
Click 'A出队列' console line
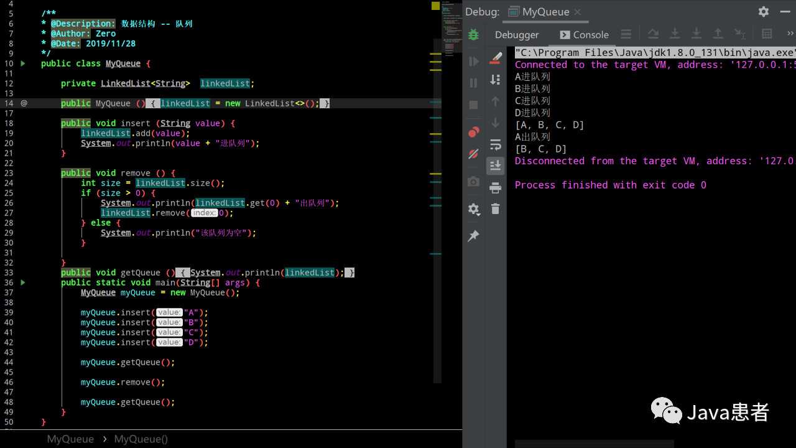[x=532, y=137]
